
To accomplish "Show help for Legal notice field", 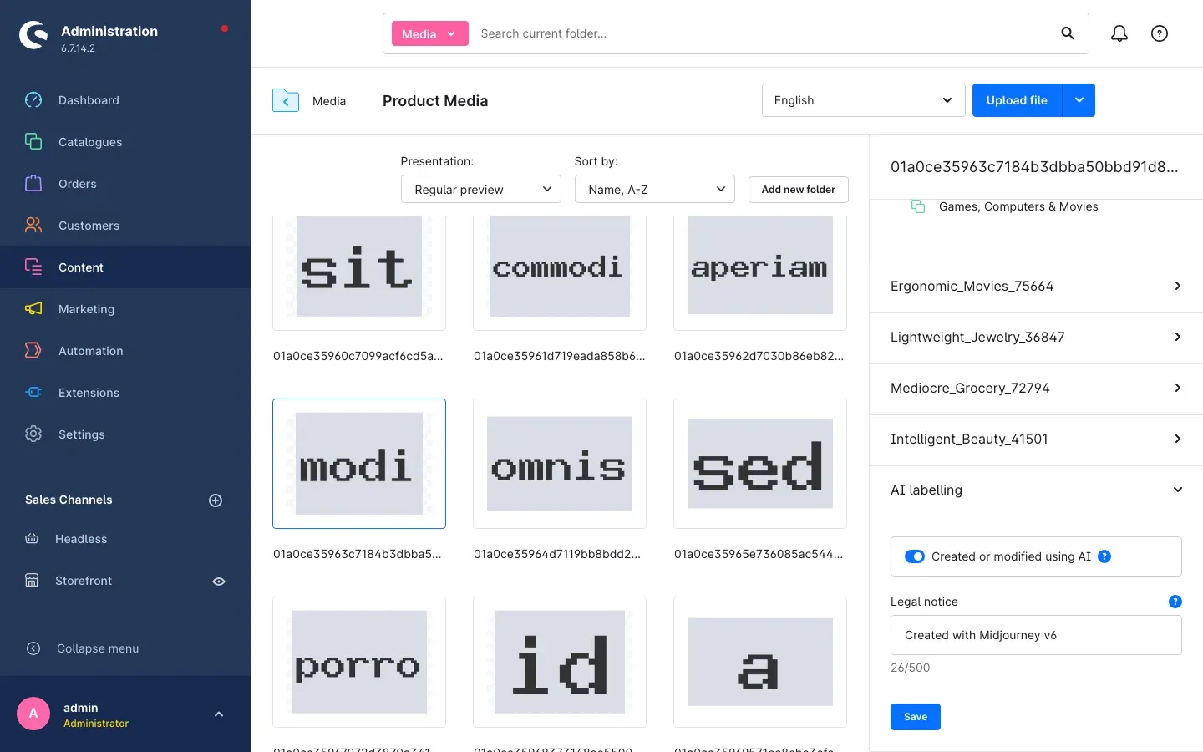I will tap(1175, 602).
